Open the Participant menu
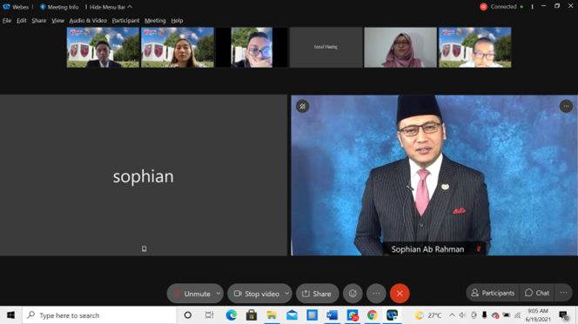The width and height of the screenshot is (578, 324). [x=125, y=21]
